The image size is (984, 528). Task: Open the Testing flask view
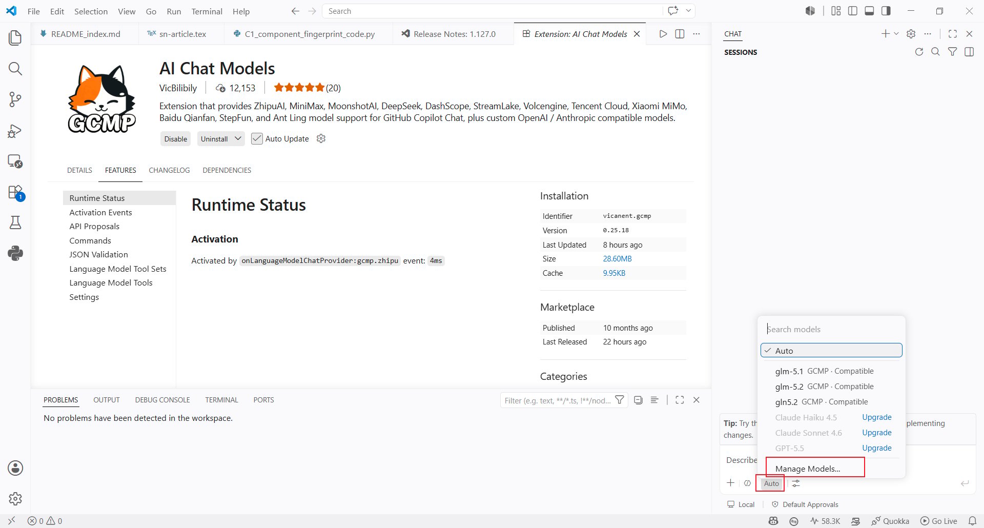[x=15, y=222]
